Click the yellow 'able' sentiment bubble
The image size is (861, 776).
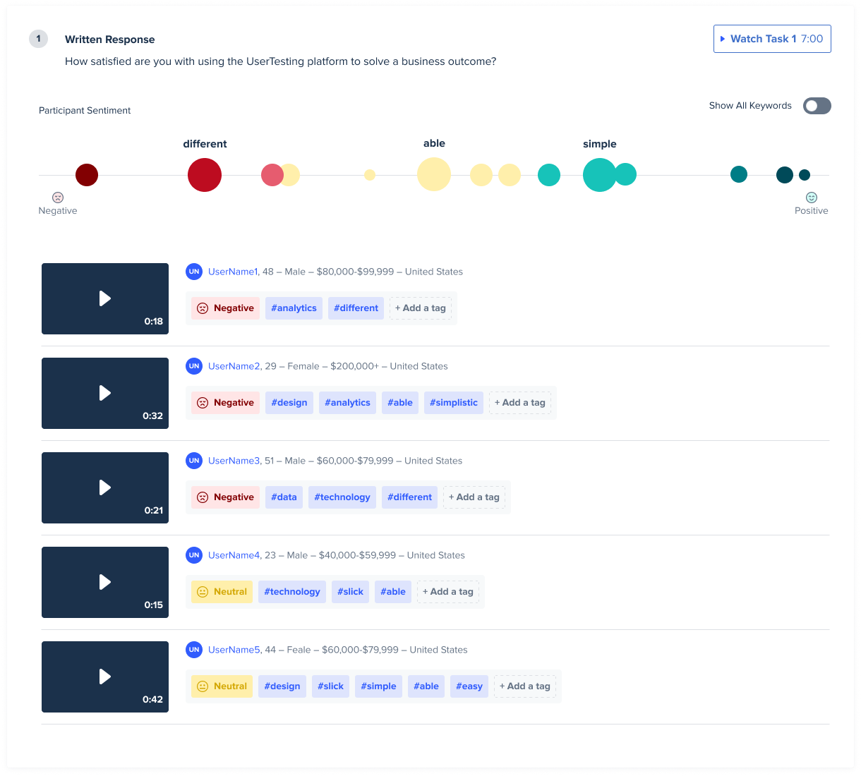(x=434, y=174)
